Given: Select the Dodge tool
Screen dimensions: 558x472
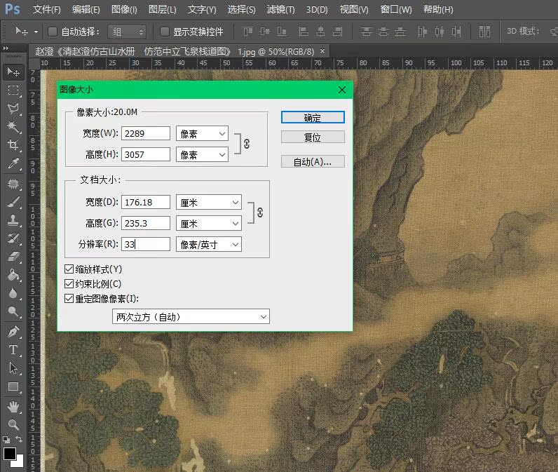Looking at the screenshot, I should click(x=13, y=312).
